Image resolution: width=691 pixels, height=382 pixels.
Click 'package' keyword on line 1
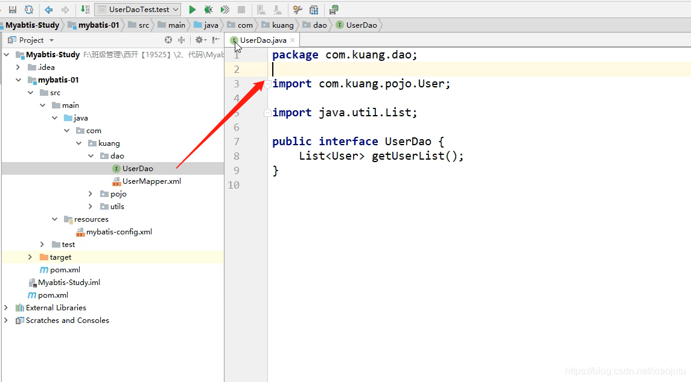point(295,55)
